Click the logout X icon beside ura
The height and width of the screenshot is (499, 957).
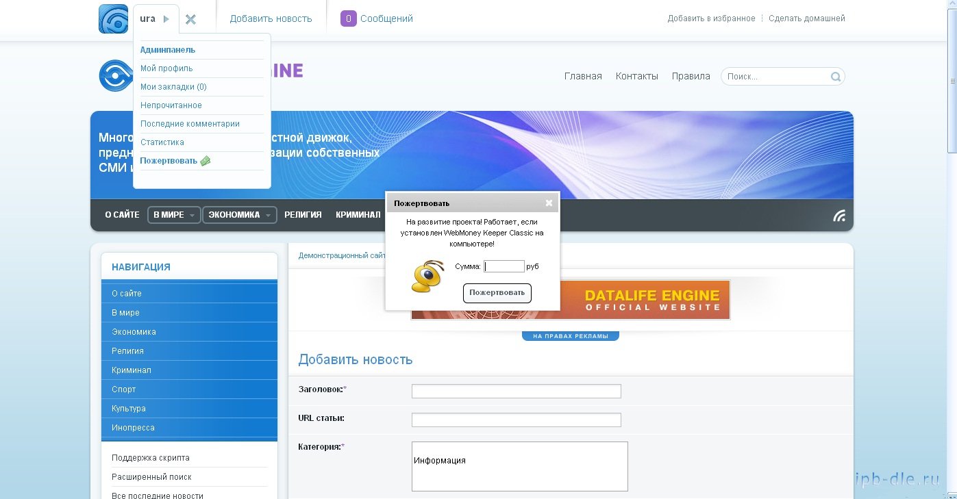190,19
